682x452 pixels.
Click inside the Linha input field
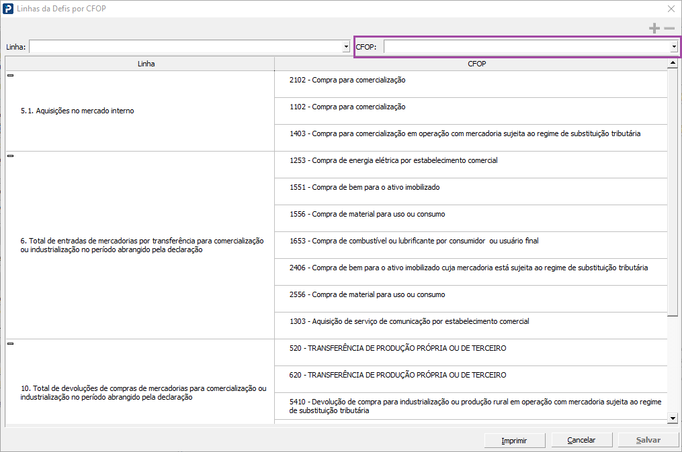pos(185,47)
